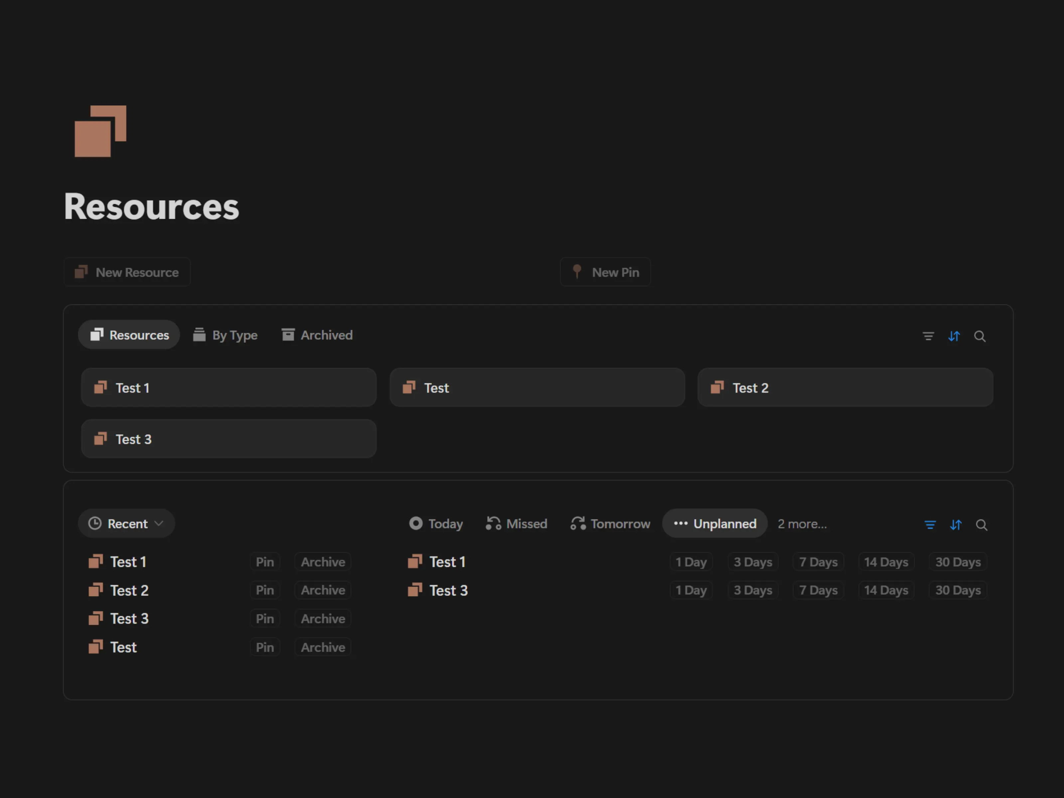
Task: Switch to the Missed view tab
Action: [516, 523]
